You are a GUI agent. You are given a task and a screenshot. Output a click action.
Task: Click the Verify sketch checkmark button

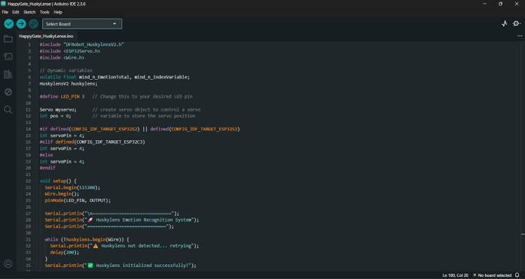point(8,24)
